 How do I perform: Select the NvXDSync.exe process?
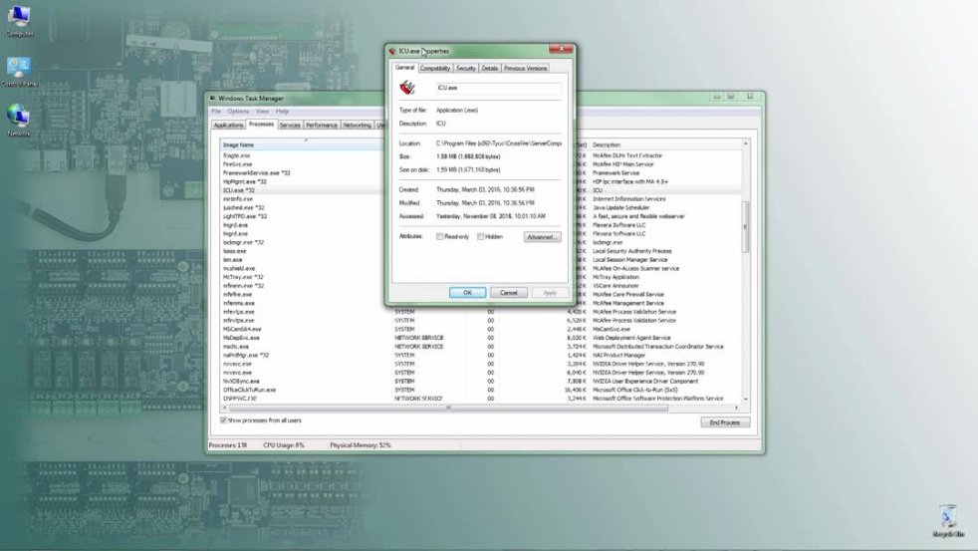[x=241, y=382]
